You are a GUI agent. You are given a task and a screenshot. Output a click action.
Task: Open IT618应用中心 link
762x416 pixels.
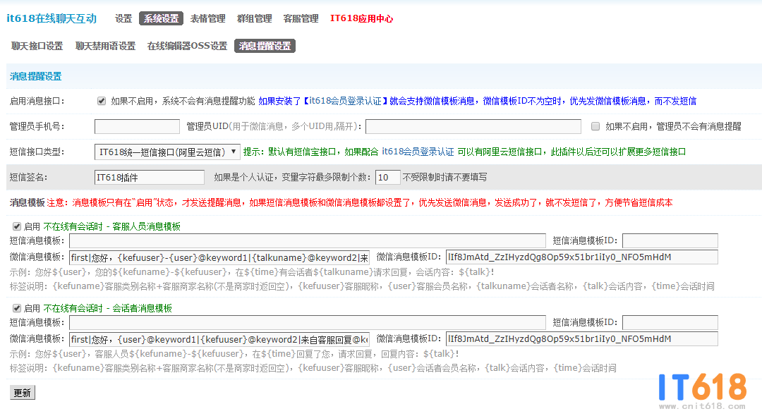[x=361, y=18]
